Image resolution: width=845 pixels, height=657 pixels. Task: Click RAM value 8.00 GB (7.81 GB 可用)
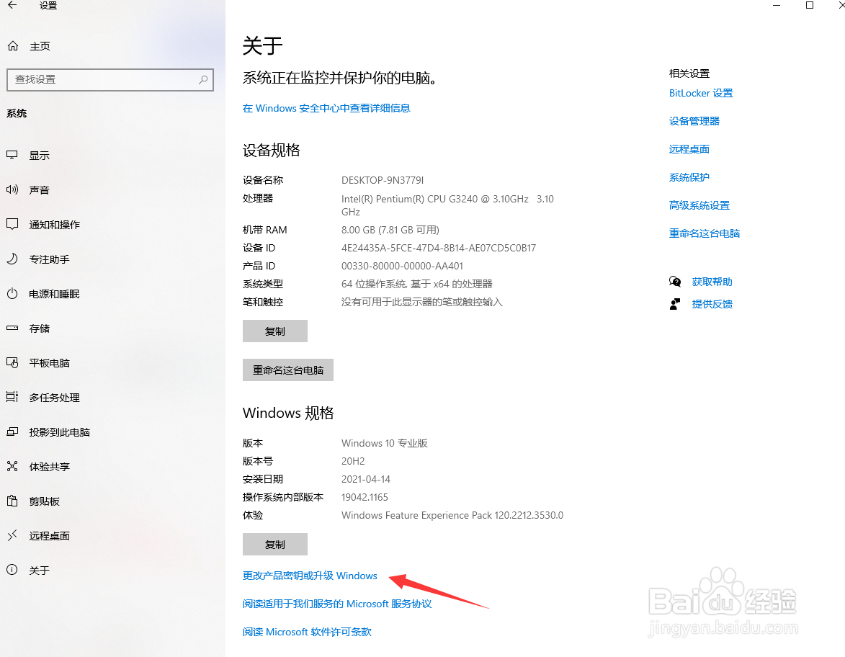(390, 230)
